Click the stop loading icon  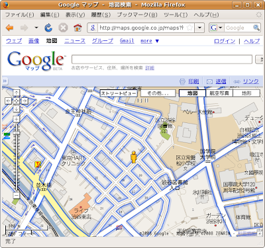coord(63,28)
